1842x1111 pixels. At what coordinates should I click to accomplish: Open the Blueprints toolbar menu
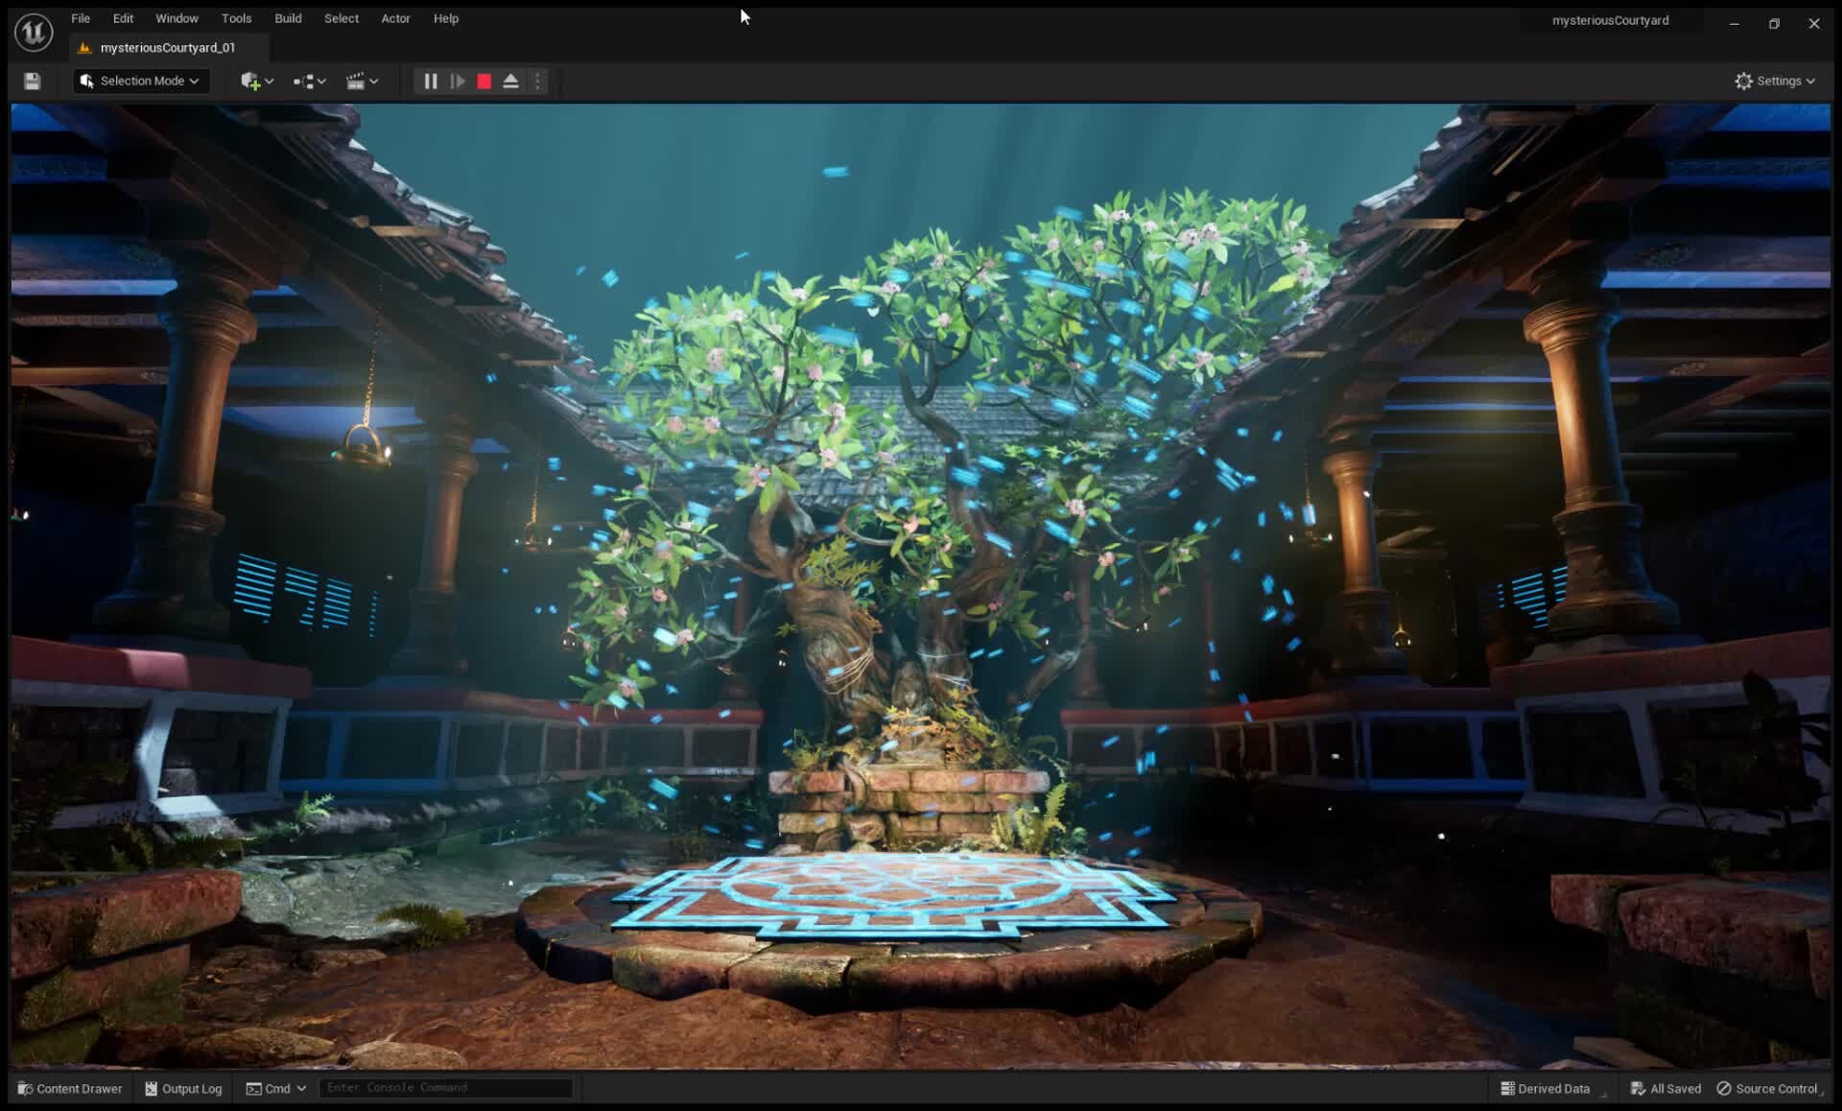[305, 81]
